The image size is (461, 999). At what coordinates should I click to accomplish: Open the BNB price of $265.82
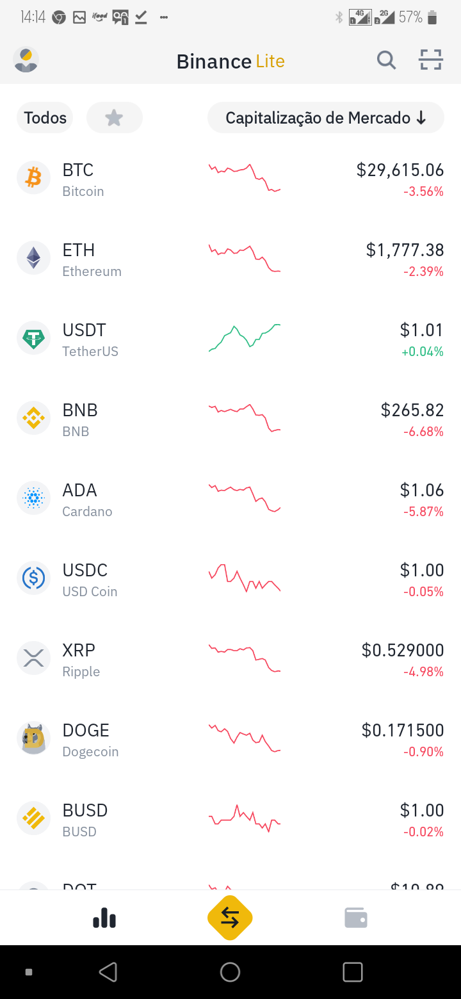(412, 410)
